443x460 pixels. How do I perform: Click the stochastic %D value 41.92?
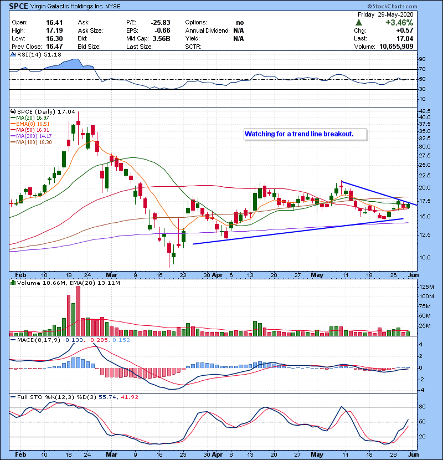(x=129, y=397)
